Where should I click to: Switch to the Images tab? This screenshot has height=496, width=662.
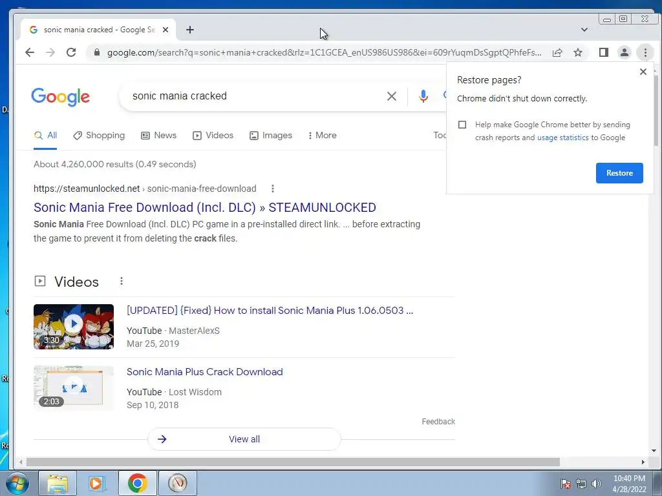point(271,136)
